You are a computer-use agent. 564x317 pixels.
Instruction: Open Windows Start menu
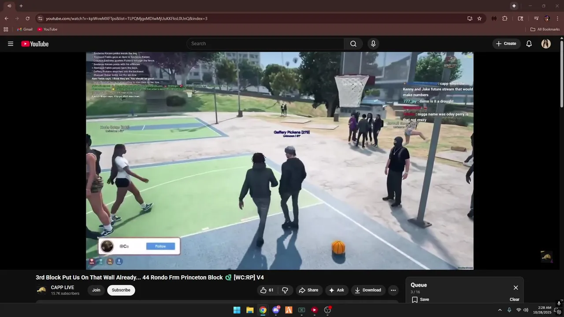pos(237,310)
